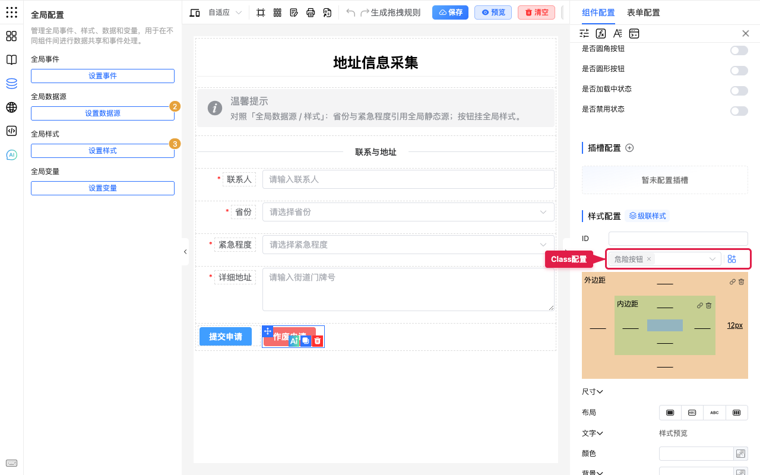Select the three-column flex layout option

point(737,413)
